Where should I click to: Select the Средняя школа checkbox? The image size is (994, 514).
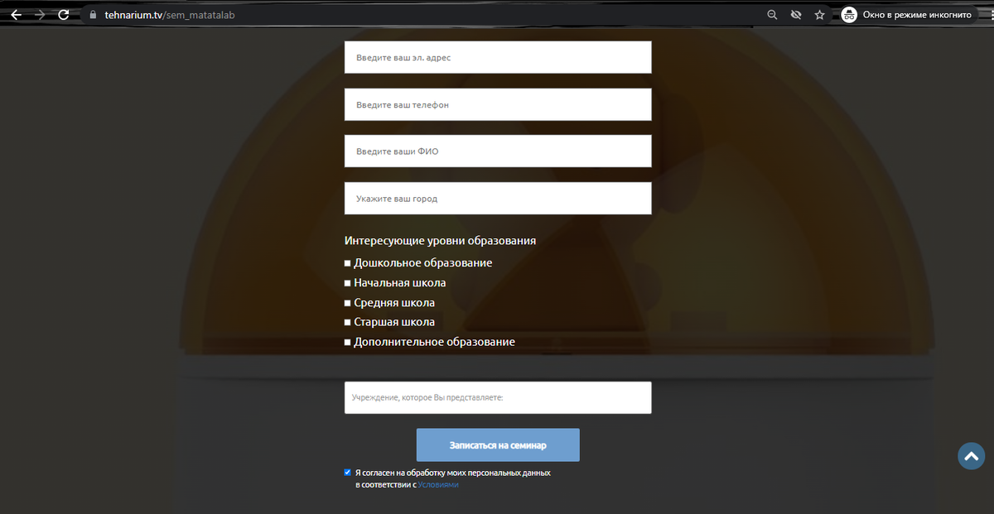[x=348, y=303]
